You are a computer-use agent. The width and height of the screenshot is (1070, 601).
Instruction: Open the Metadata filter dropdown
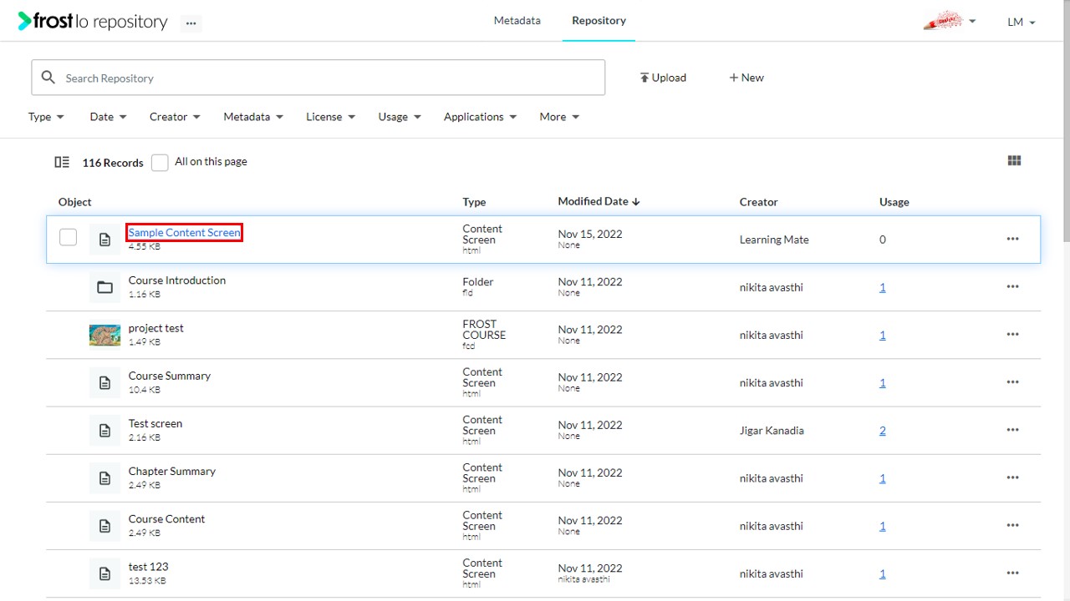point(253,117)
